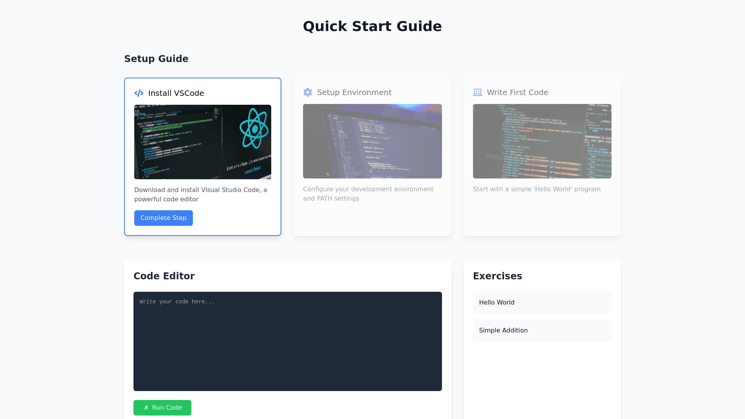Click the code brackets icon by Install VSCode
This screenshot has height=419, width=745.
point(139,93)
